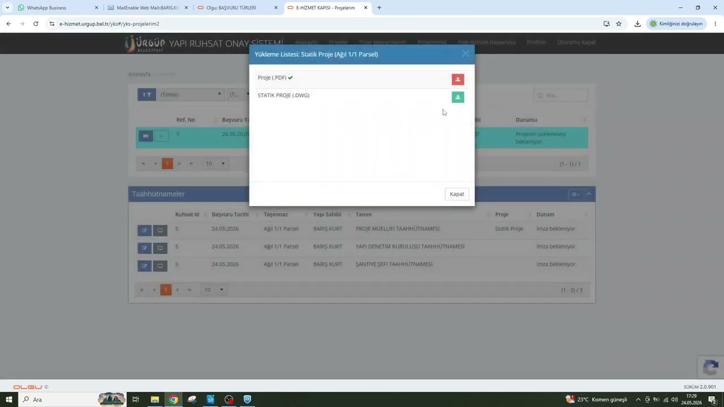Screen dimensions: 724x407
Task: Collapse the Taahhütnameler panel
Action: coord(589,194)
